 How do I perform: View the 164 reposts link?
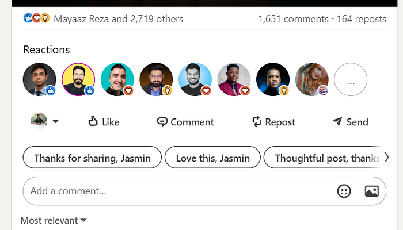coord(362,19)
